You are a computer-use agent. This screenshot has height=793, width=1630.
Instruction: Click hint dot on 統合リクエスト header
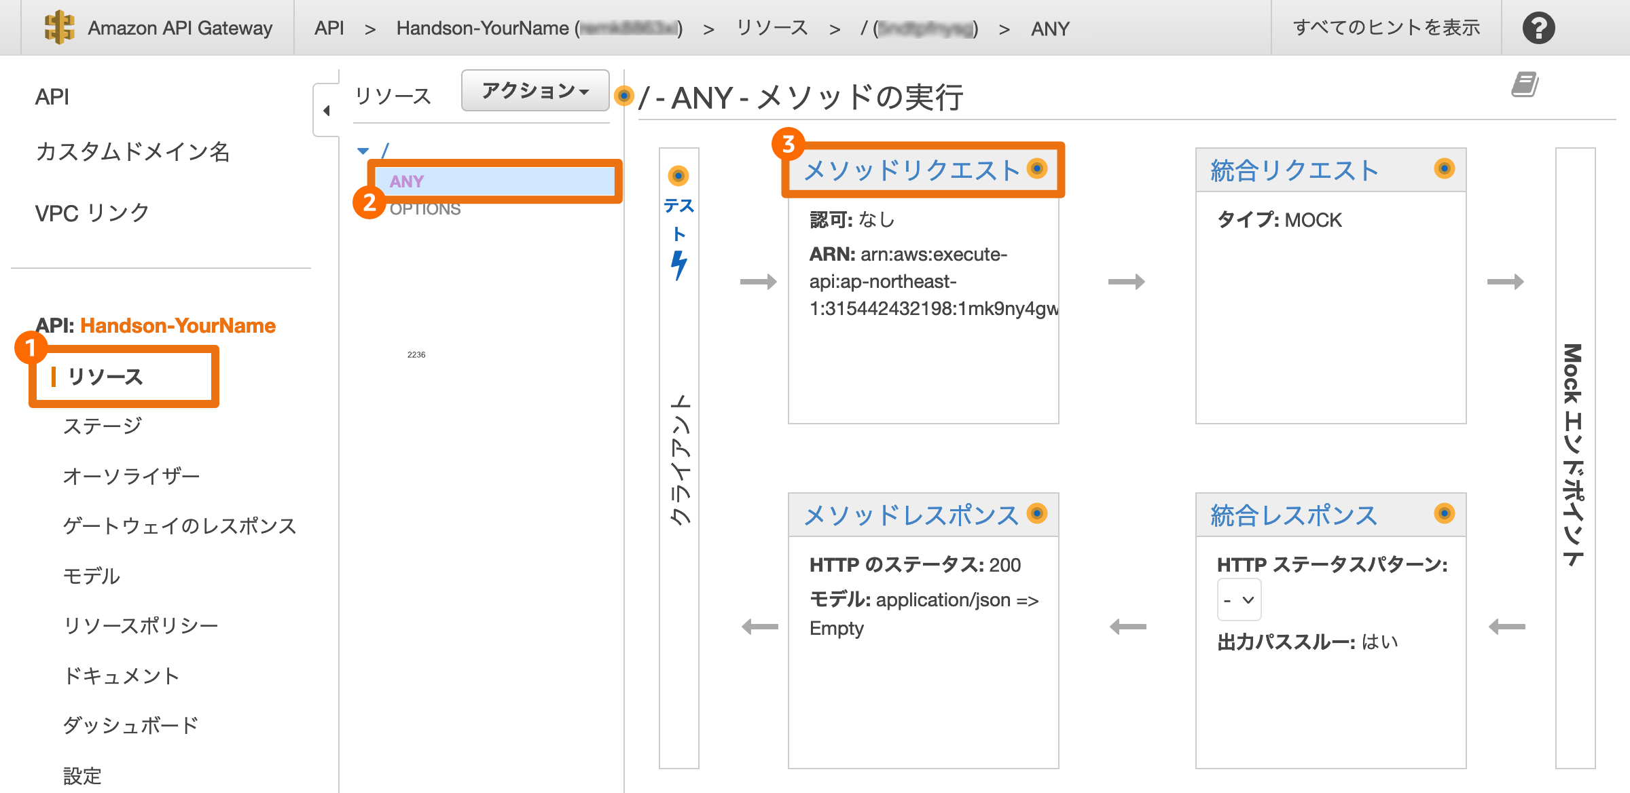[1444, 168]
